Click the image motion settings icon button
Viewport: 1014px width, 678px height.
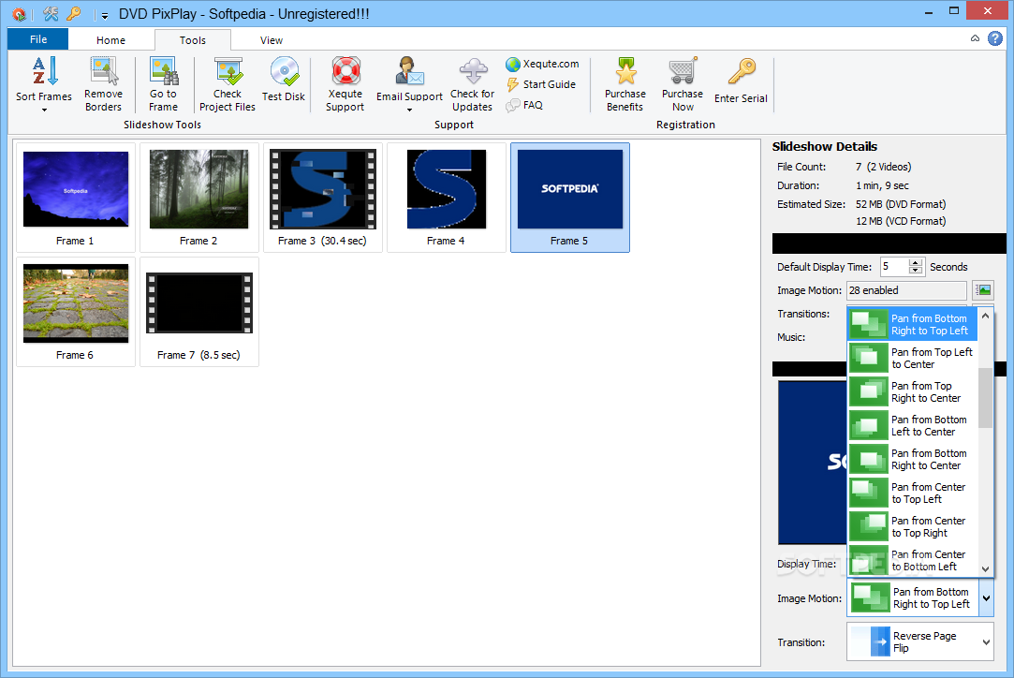tap(983, 290)
